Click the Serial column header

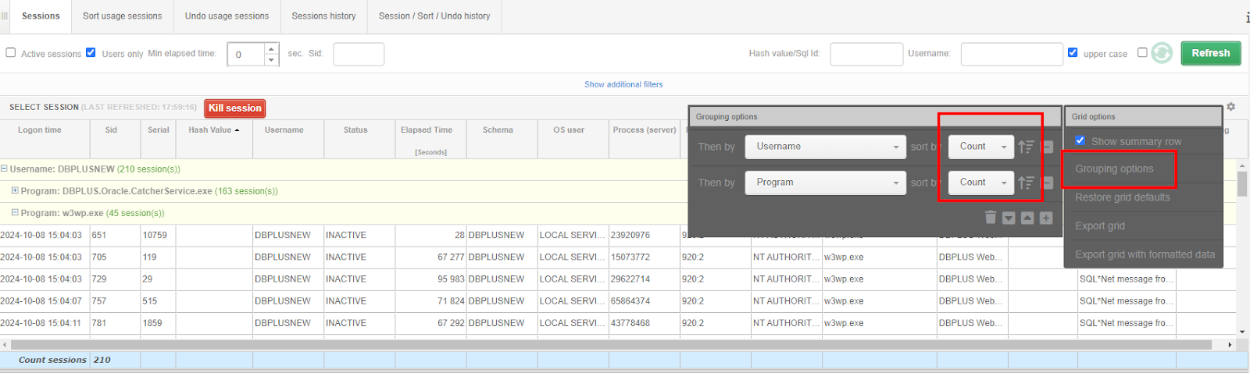pos(159,130)
